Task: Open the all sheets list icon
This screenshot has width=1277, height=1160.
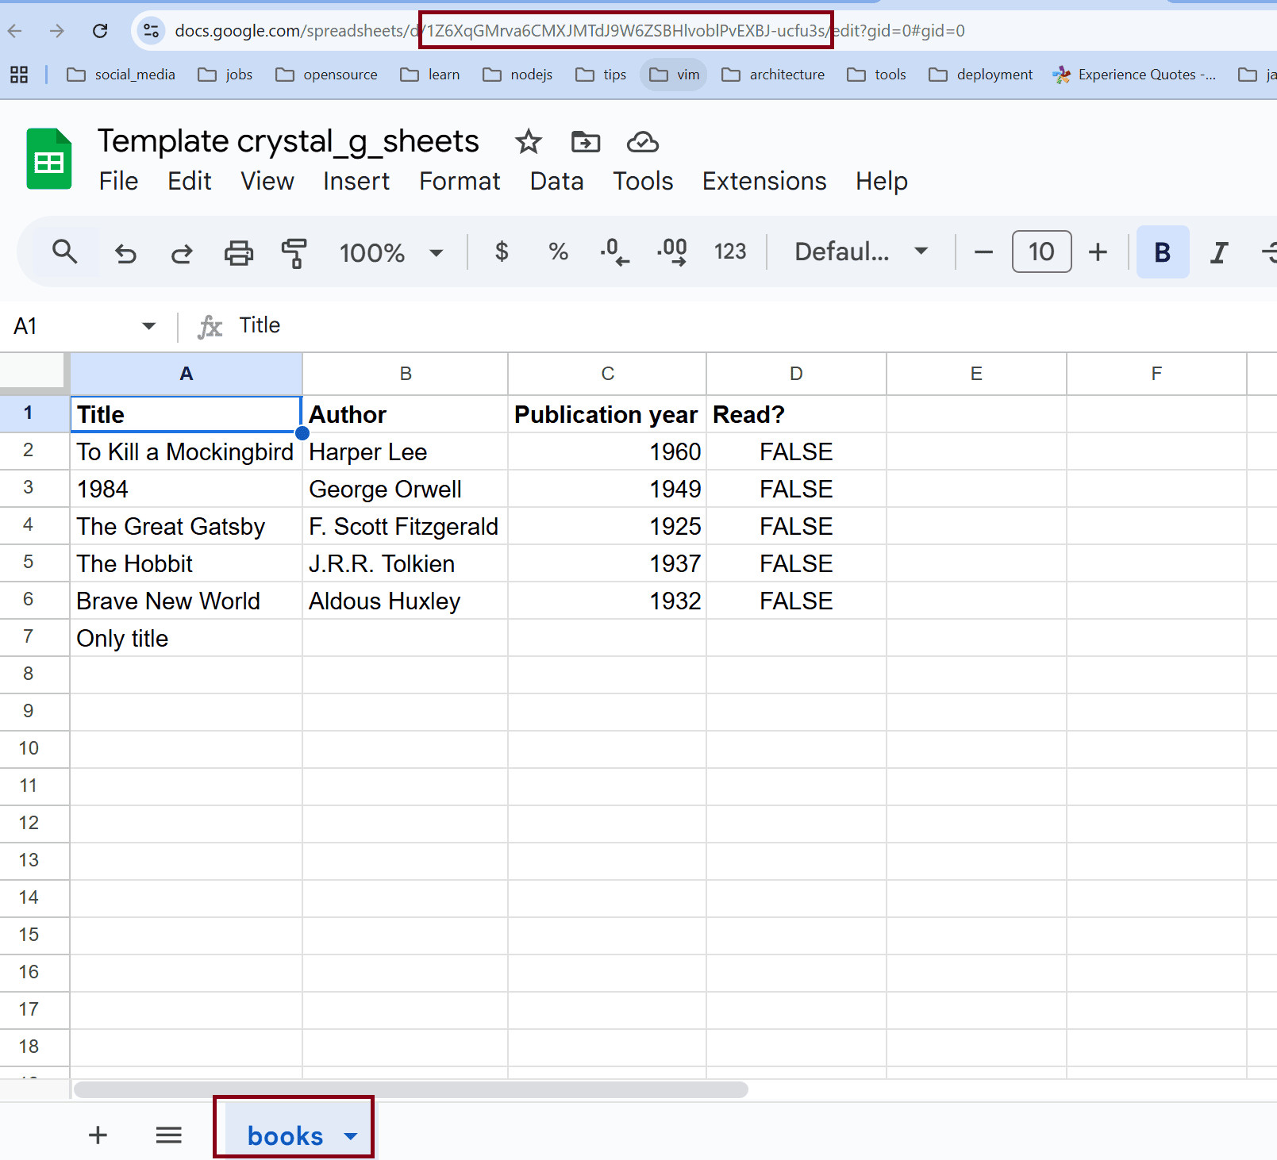Action: pos(169,1135)
